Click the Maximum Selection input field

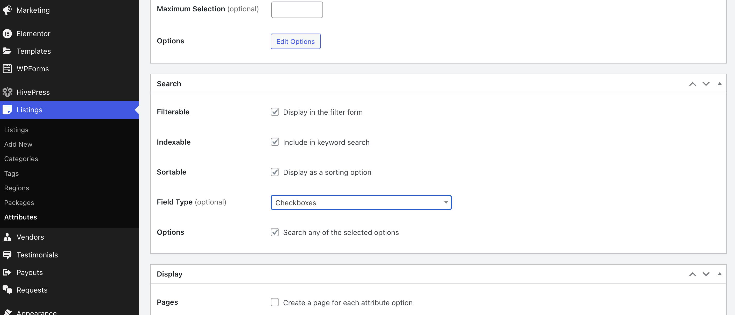(297, 10)
